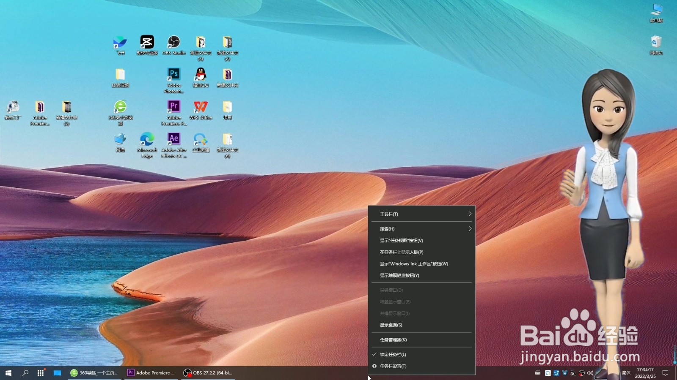Image resolution: width=677 pixels, height=380 pixels.
Task: Click the 简体 input method indicator
Action: pos(626,373)
